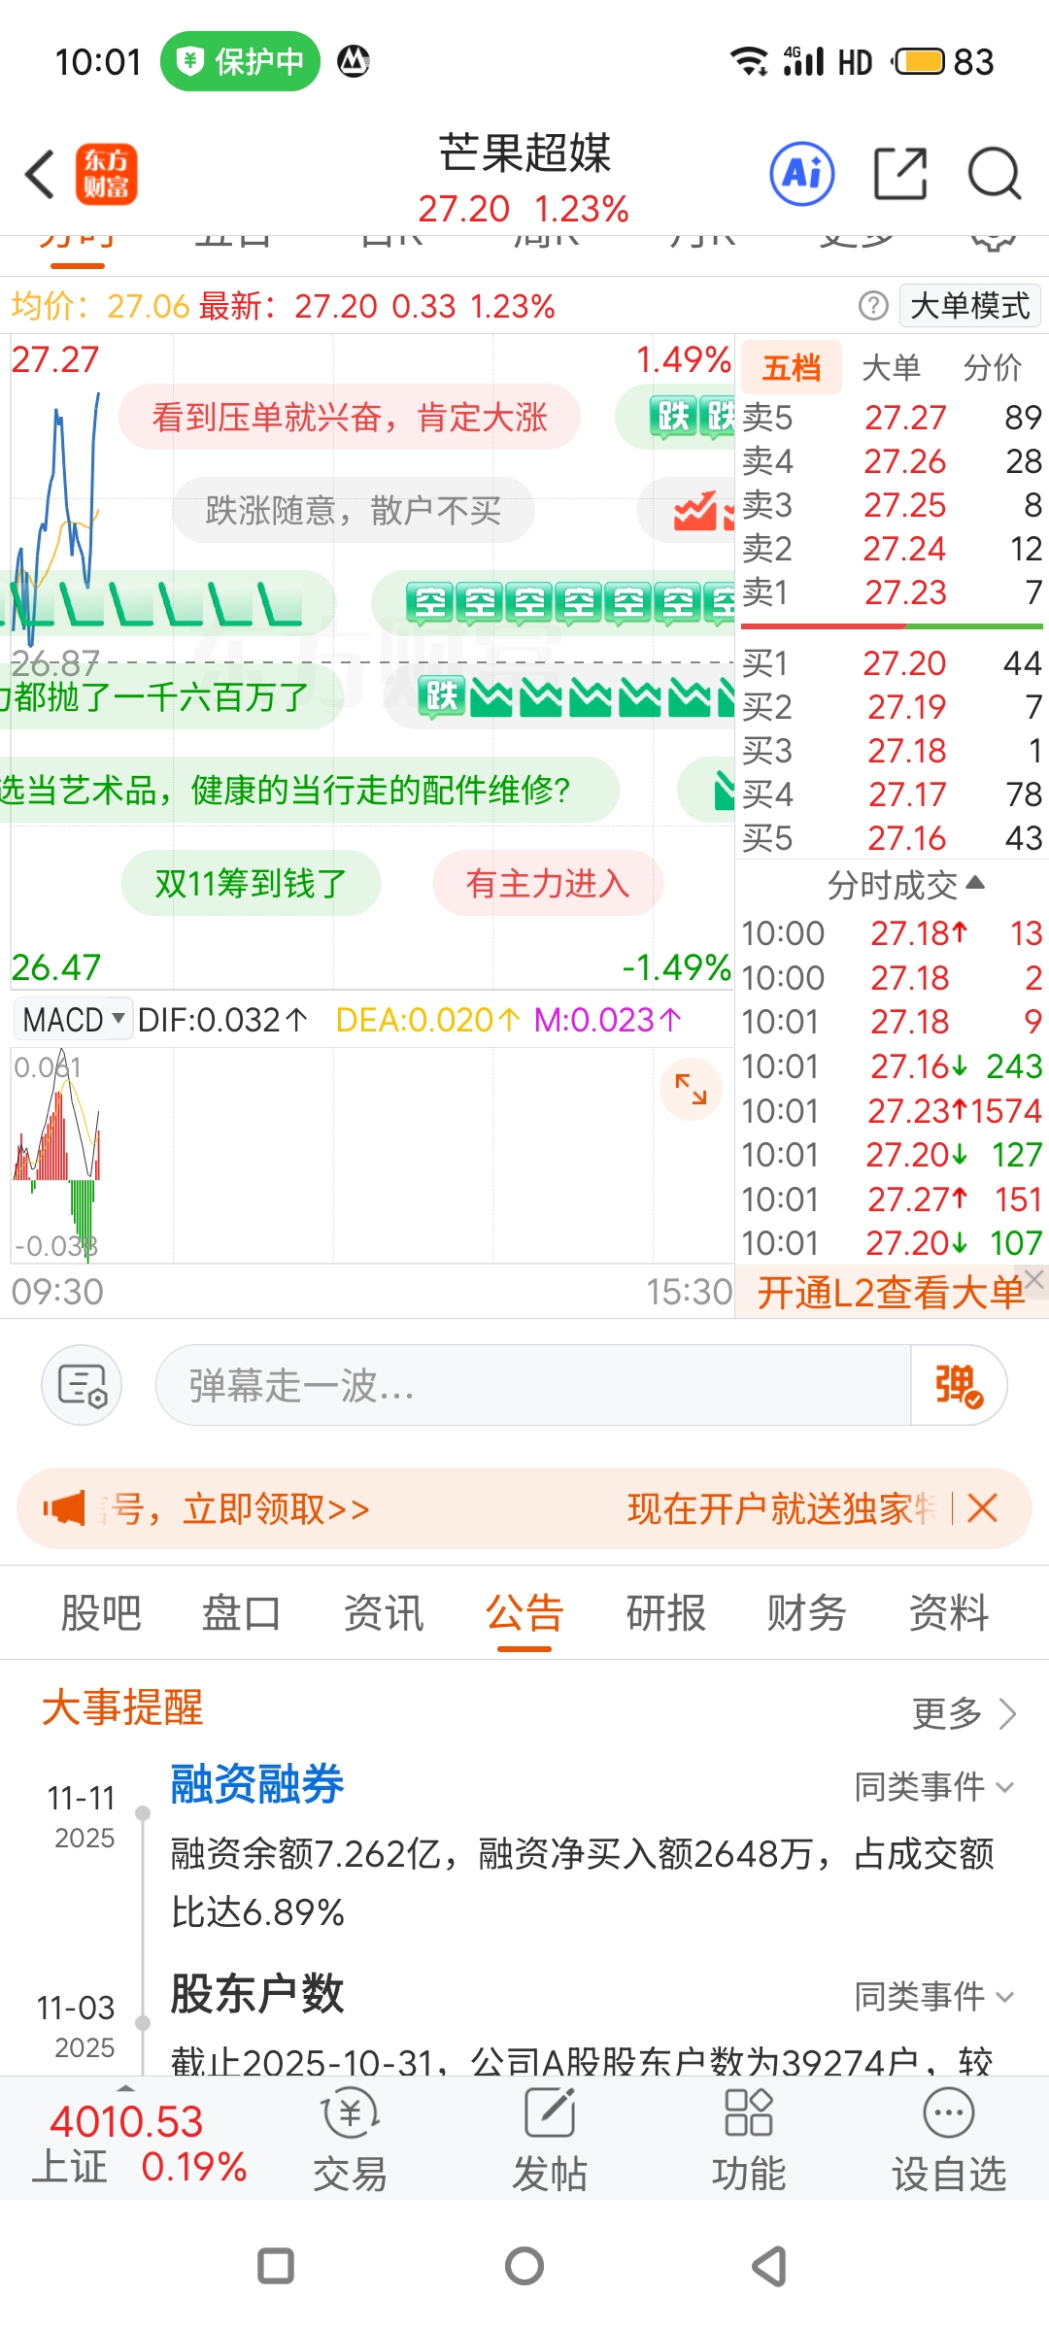Switch to 公告 tab
The height and width of the screenshot is (2331, 1049).
(x=524, y=1613)
